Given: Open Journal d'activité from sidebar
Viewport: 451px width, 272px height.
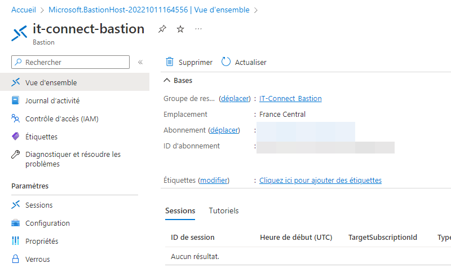Looking at the screenshot, I should 52,100.
